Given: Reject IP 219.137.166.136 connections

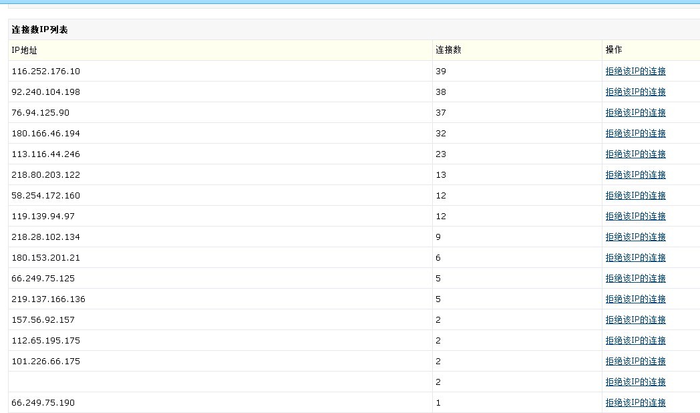Looking at the screenshot, I should coord(635,299).
